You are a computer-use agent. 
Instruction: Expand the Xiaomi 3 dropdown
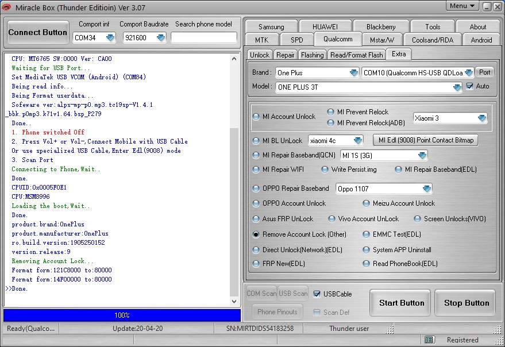click(482, 118)
